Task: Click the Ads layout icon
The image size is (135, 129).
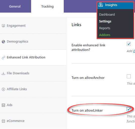Action: [x=3, y=105]
